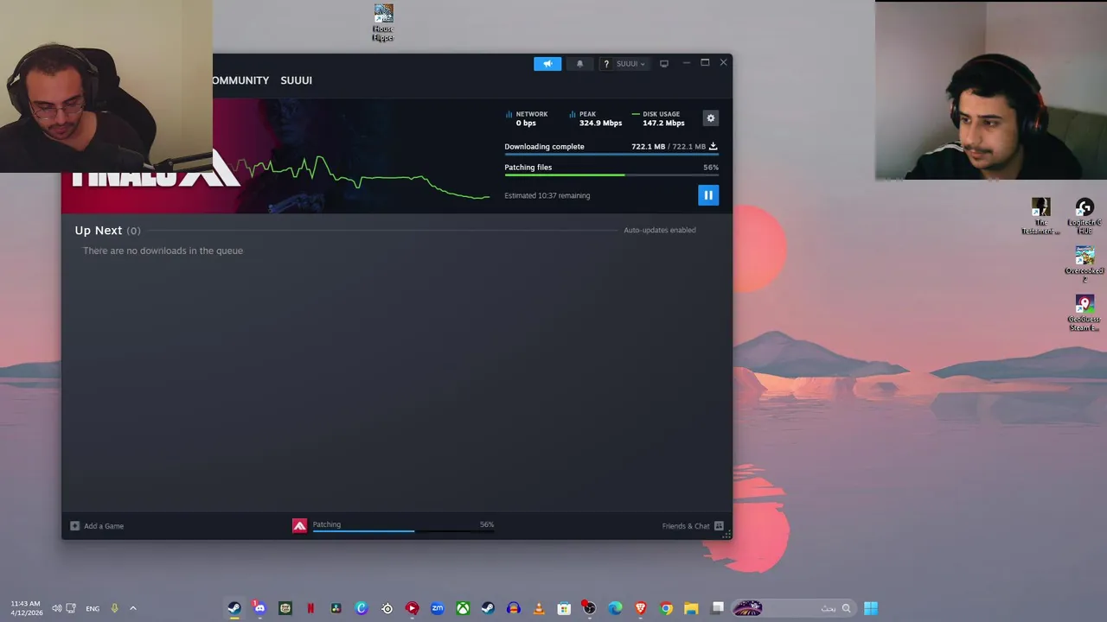Viewport: 1107px width, 622px height.
Task: Enter Big Picture mode monitor icon
Action: click(664, 64)
